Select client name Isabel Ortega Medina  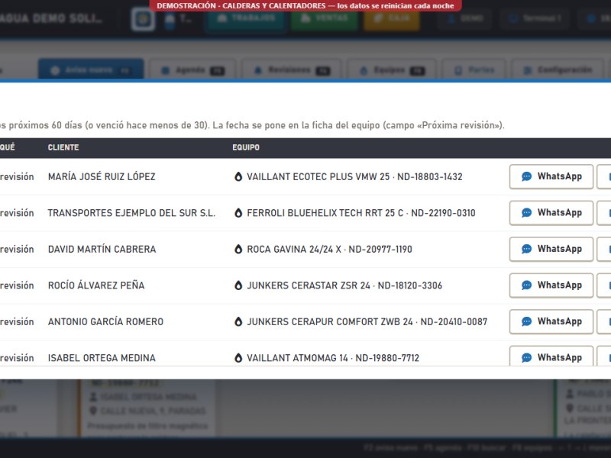coord(102,358)
